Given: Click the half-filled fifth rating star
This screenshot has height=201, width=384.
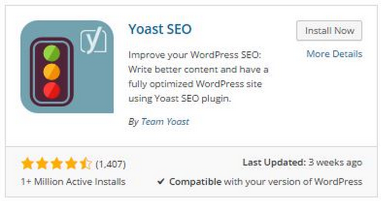Looking at the screenshot, I should point(85,163).
